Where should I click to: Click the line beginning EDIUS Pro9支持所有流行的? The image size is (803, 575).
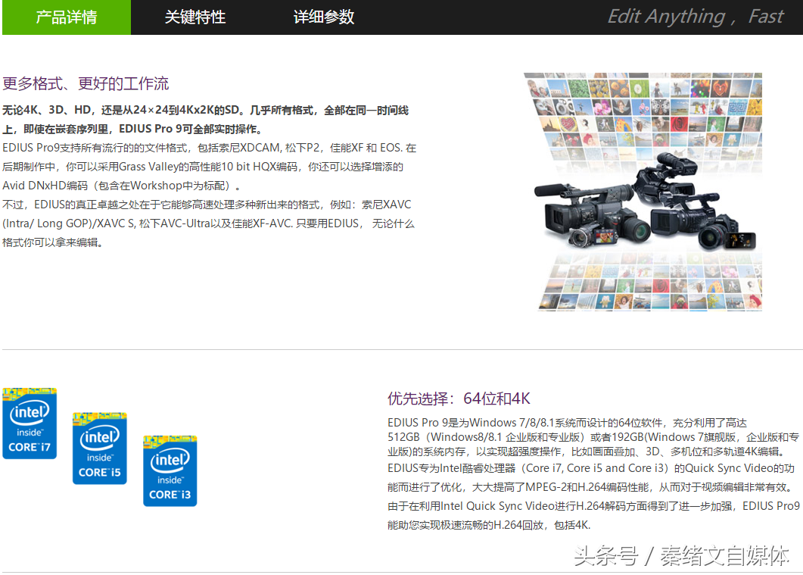click(210, 148)
